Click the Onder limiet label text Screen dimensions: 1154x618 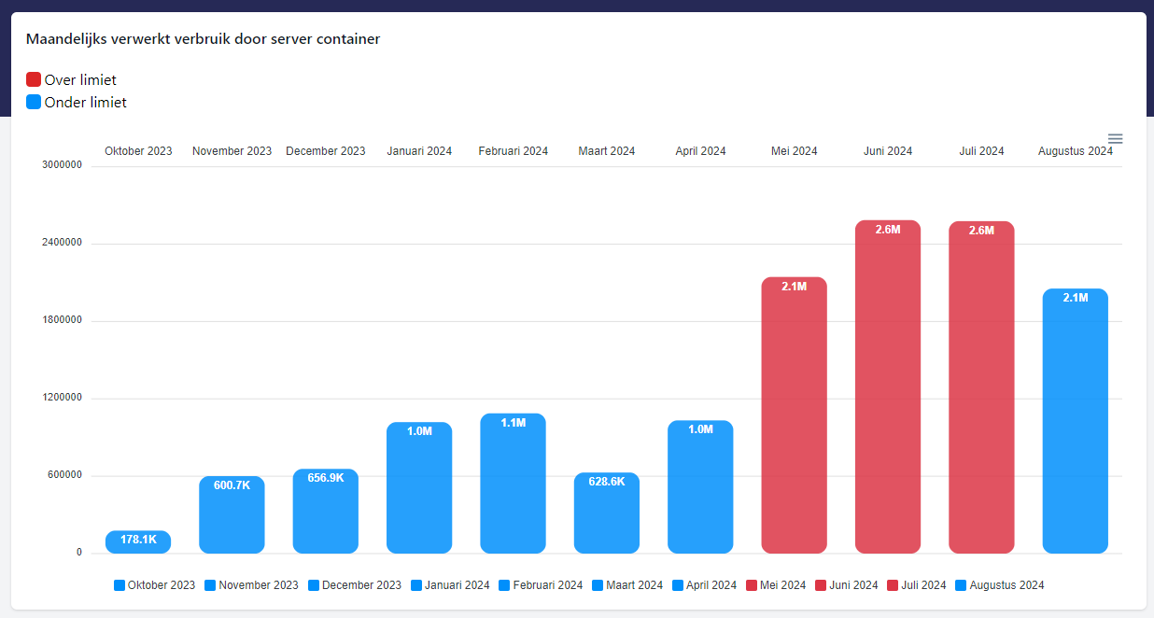[85, 103]
